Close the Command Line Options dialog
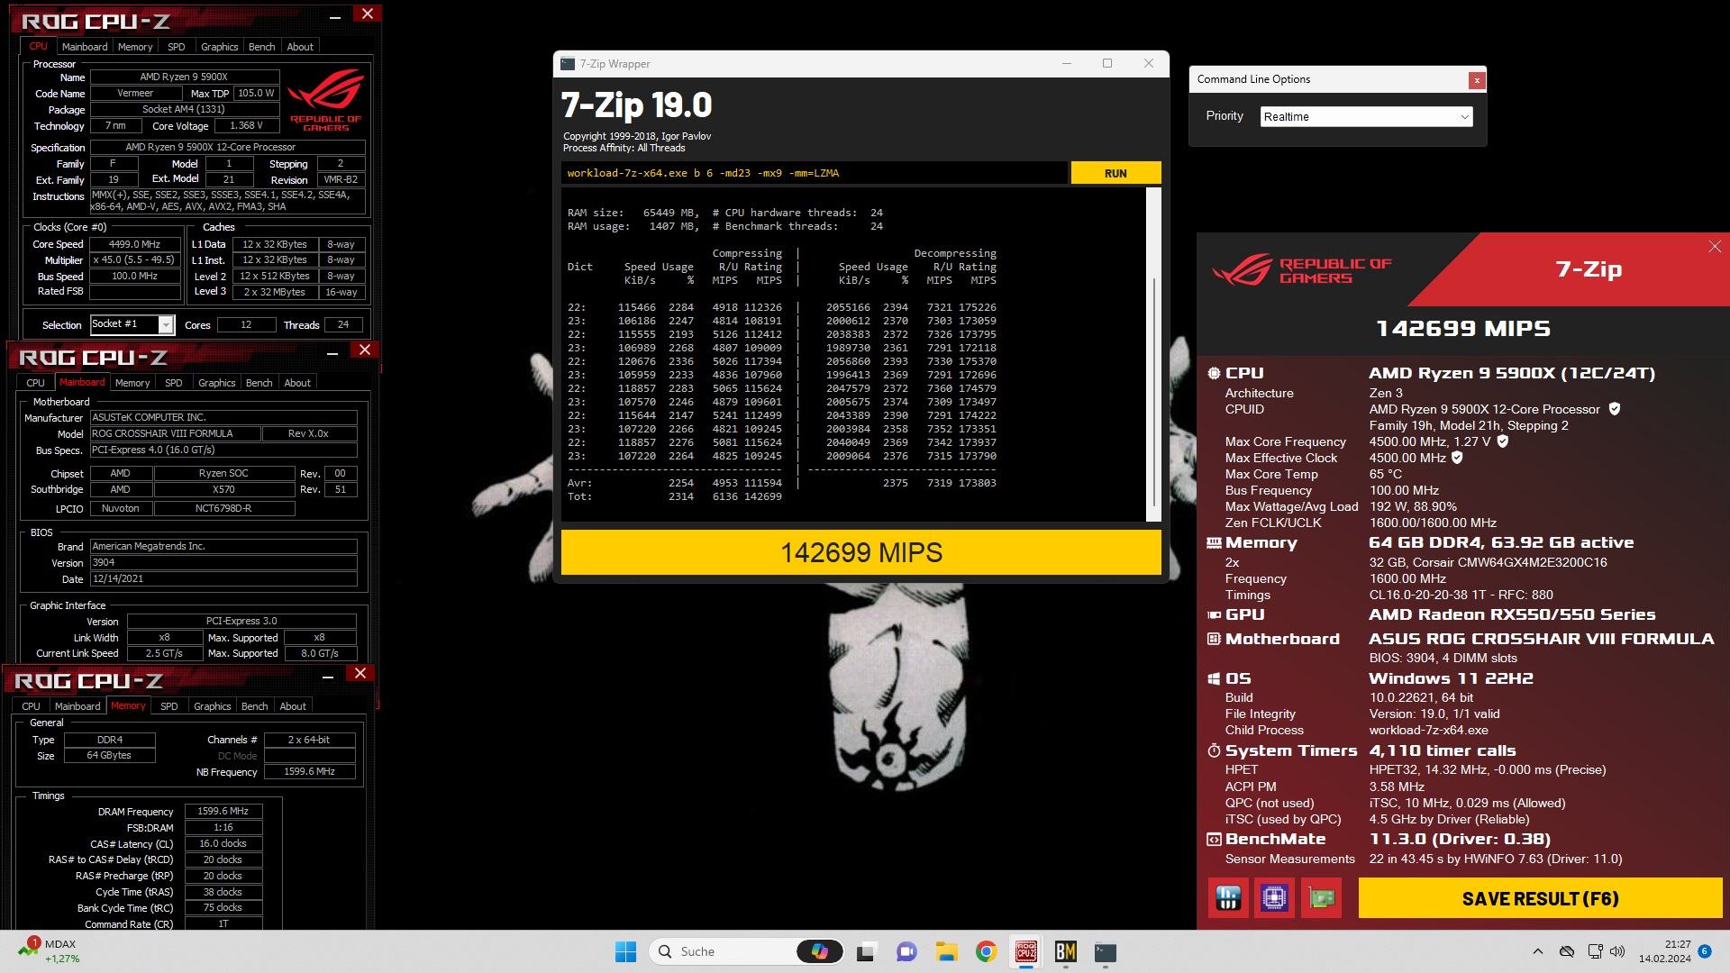The image size is (1730, 973). point(1476,80)
